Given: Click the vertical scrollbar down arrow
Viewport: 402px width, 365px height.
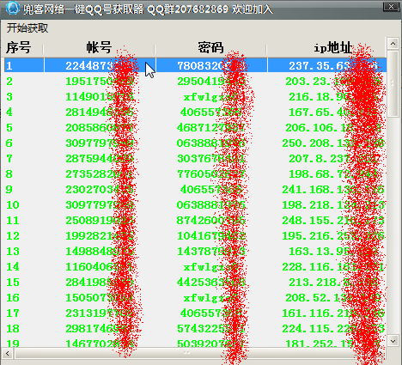Looking at the screenshot, I should coord(393,341).
